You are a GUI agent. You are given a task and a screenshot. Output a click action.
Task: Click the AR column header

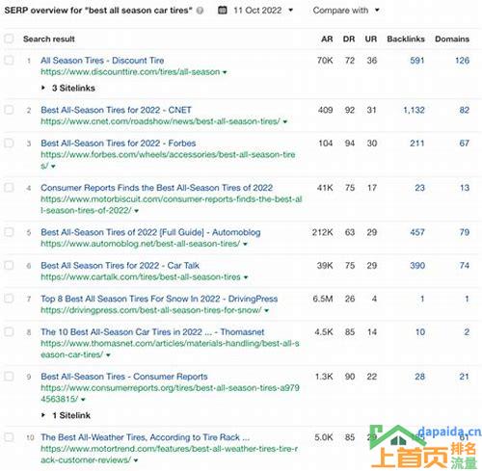click(x=327, y=39)
